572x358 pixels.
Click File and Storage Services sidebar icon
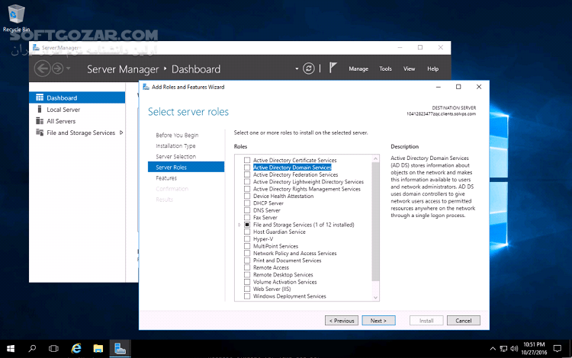(x=40, y=133)
